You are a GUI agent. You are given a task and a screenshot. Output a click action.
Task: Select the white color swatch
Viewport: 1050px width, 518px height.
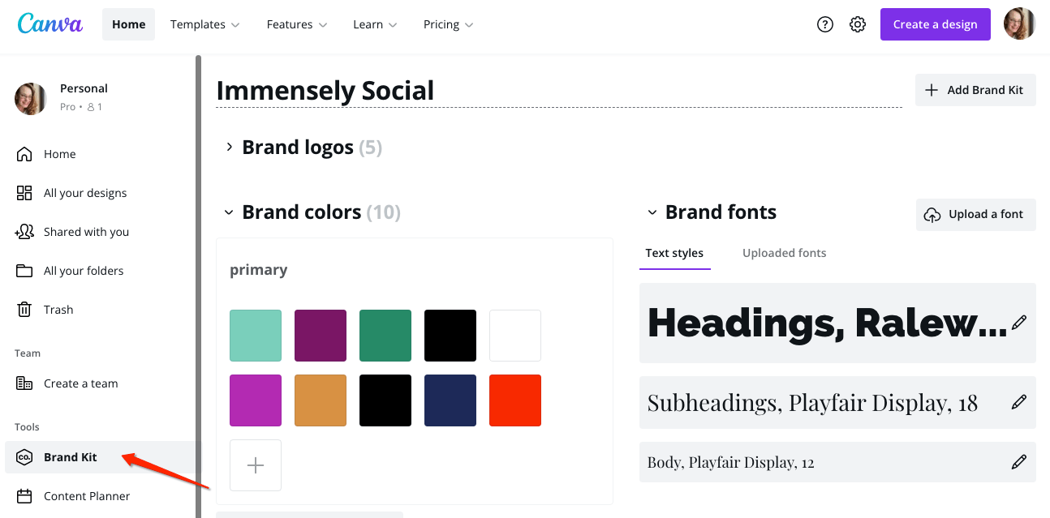tap(515, 336)
